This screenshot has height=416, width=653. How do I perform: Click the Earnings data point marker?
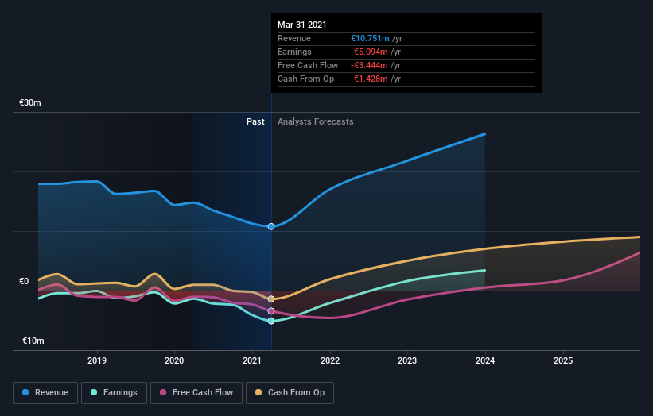coord(271,321)
